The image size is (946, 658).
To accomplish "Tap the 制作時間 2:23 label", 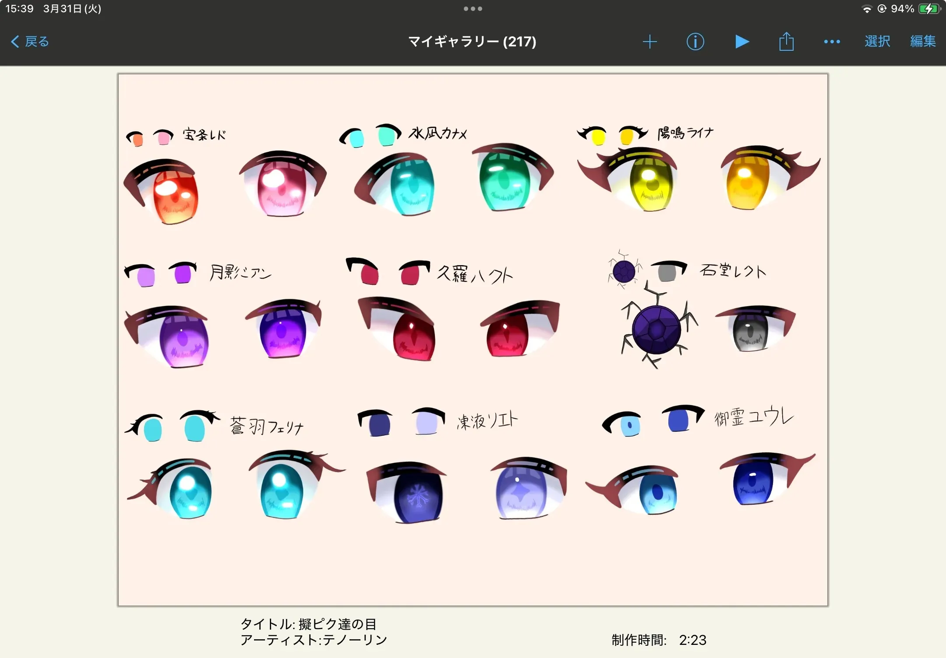I will 659,640.
